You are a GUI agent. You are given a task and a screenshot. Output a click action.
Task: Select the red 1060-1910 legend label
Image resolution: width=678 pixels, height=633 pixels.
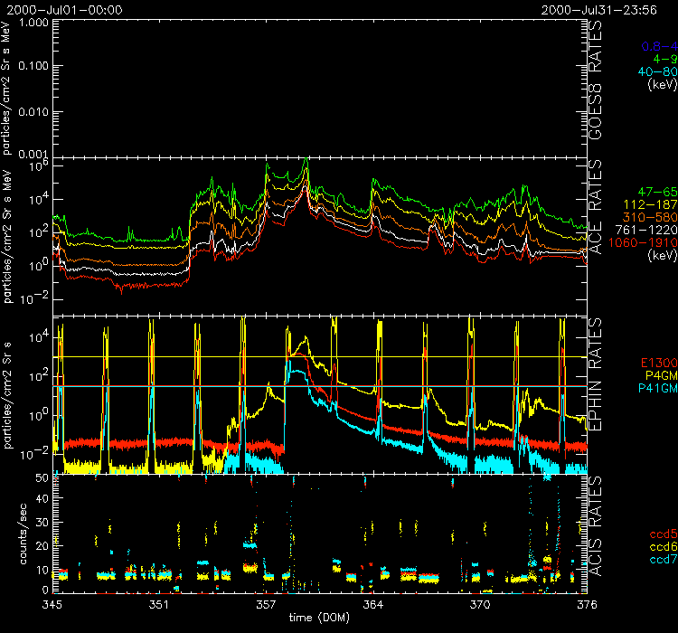click(646, 243)
